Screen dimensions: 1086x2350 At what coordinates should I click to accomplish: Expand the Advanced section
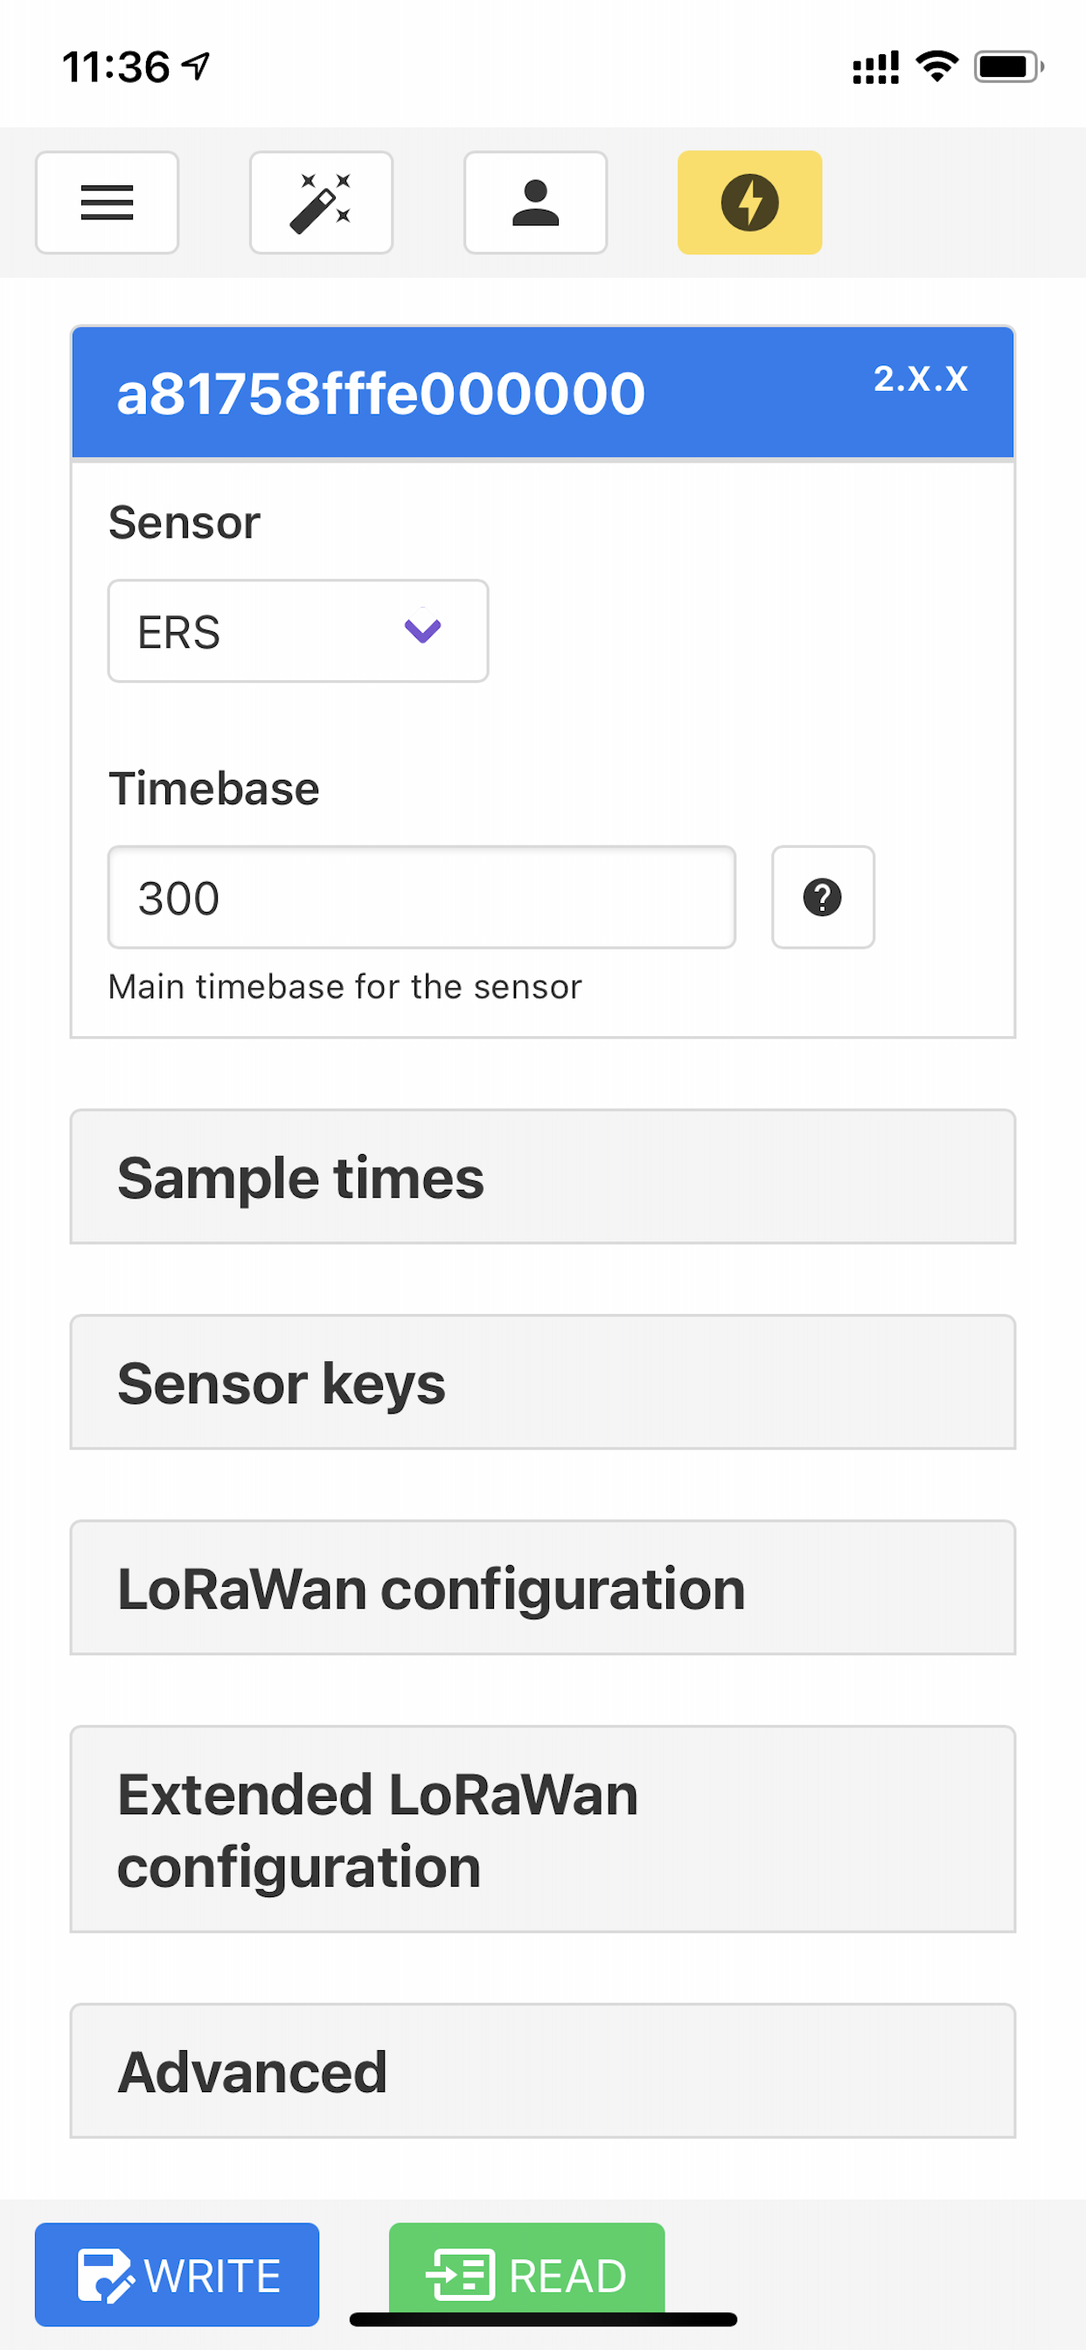tap(543, 2071)
